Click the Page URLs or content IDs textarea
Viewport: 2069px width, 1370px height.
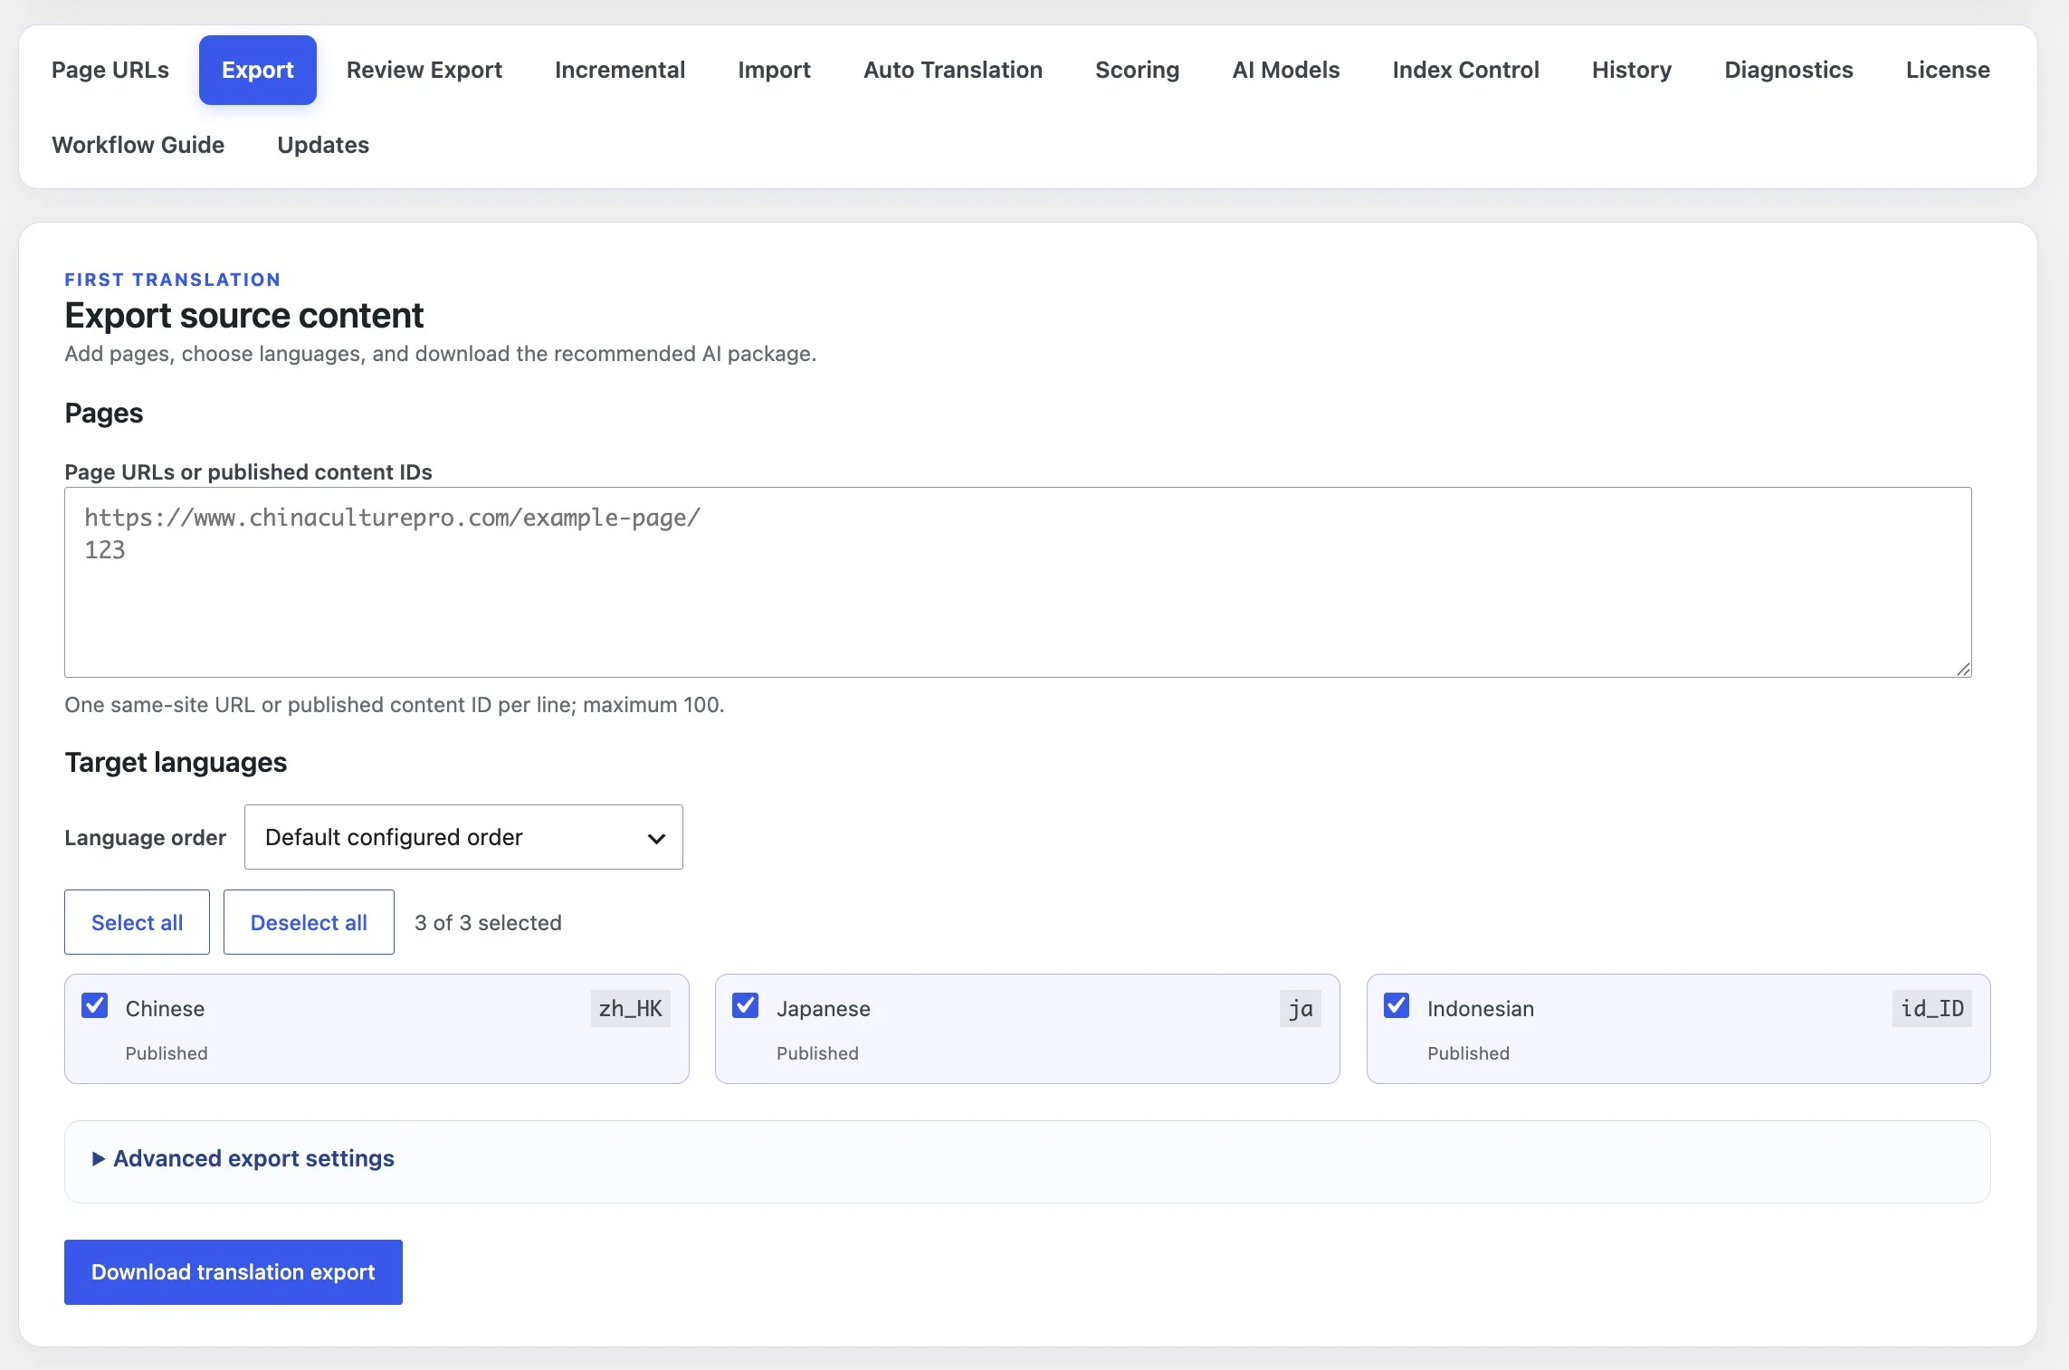tap(1018, 582)
